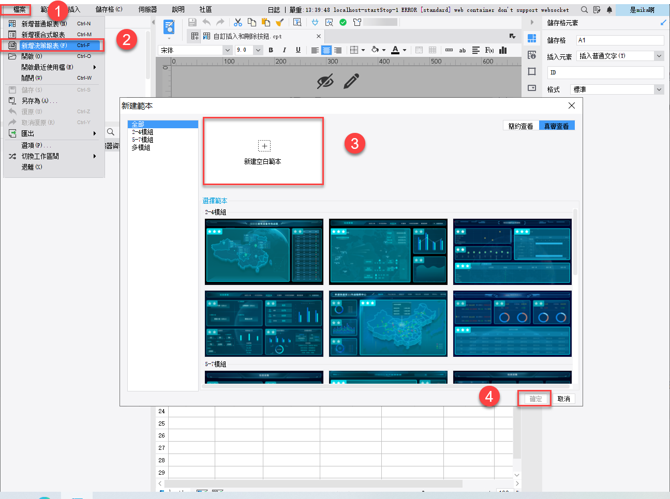
Task: Close the 自訂插入和刪除按鈕.cpt tab
Action: [x=319, y=36]
